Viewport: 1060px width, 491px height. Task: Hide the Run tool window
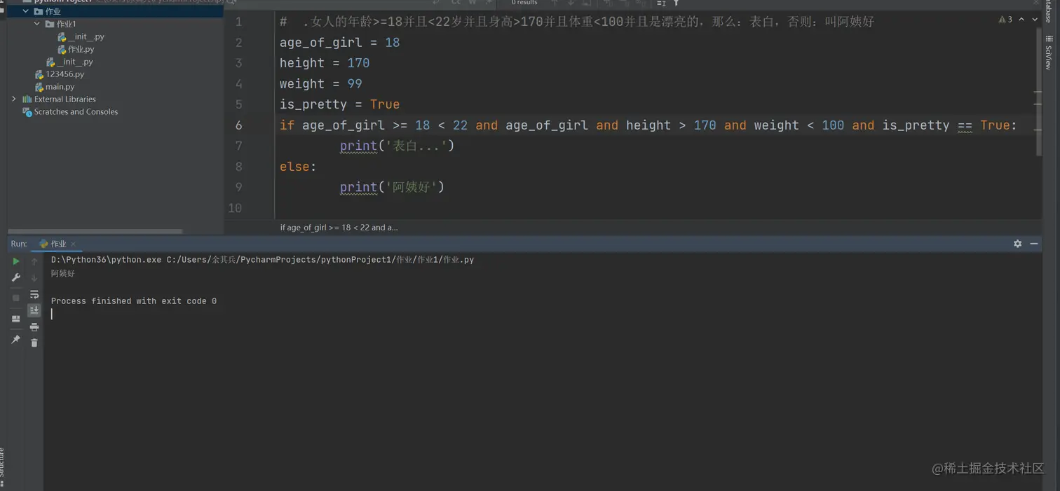[x=1034, y=244]
